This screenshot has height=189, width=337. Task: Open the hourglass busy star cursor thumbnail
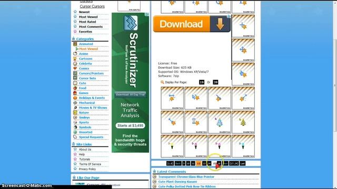196,122
